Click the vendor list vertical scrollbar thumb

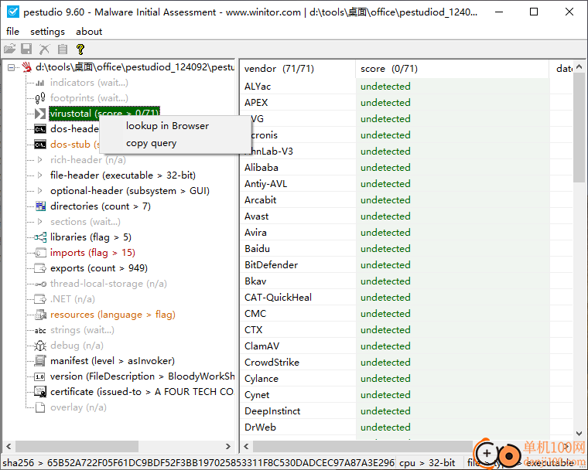pos(579,128)
